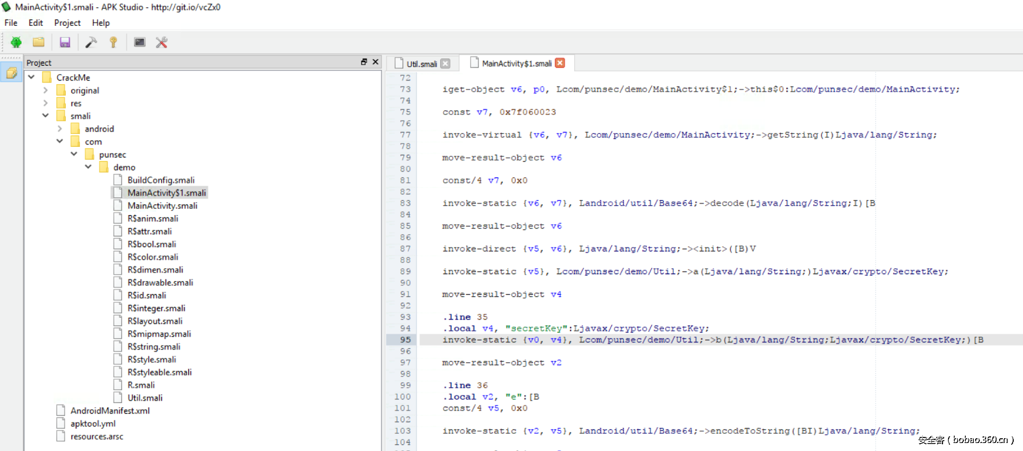Viewport: 1023px width, 451px height.
Task: Expand the android folder node
Action: (x=60, y=129)
